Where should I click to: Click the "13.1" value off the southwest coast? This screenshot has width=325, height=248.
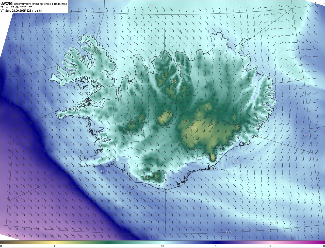coord(104,171)
